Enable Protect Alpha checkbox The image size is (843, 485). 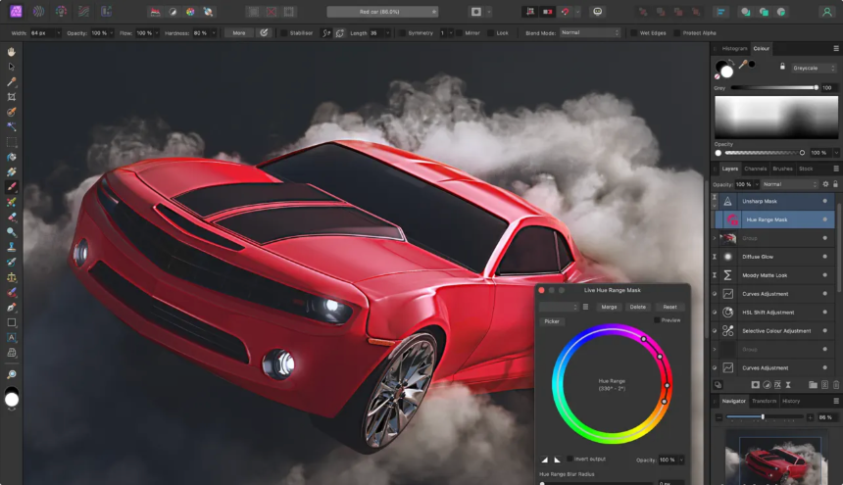coord(676,32)
